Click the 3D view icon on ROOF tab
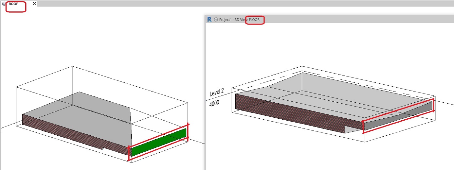454x170 pixels. (x=4, y=4)
